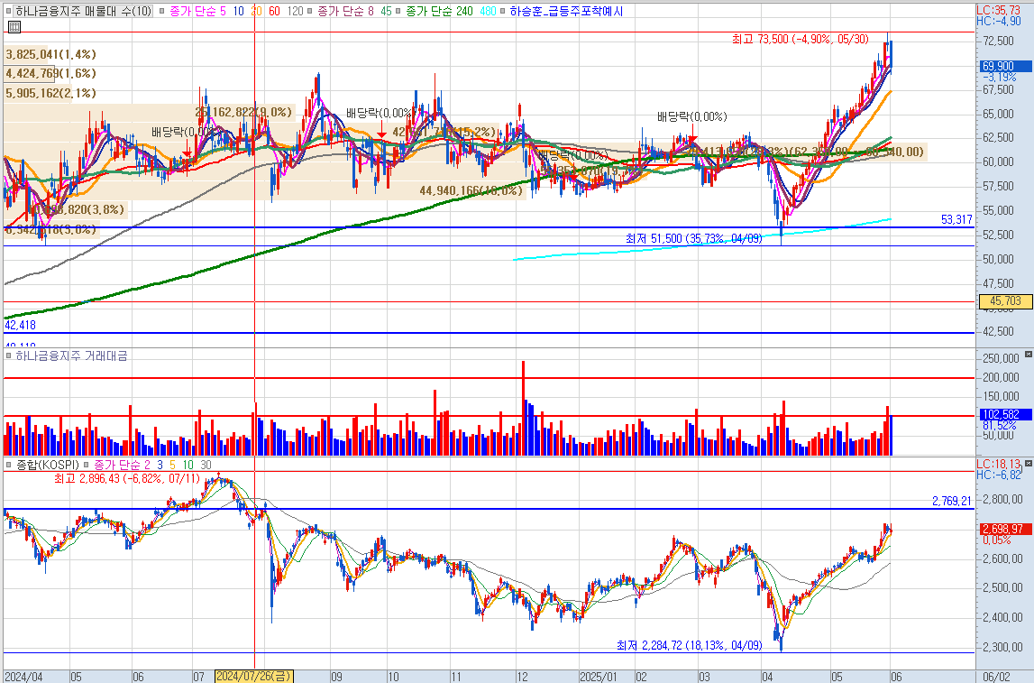This screenshot has width=1034, height=683.
Task: Click the LC:35.73 readout in price panel
Action: 998,10
